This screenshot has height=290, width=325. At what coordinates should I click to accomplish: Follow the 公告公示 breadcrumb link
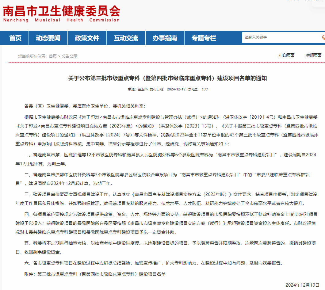pos(69,56)
